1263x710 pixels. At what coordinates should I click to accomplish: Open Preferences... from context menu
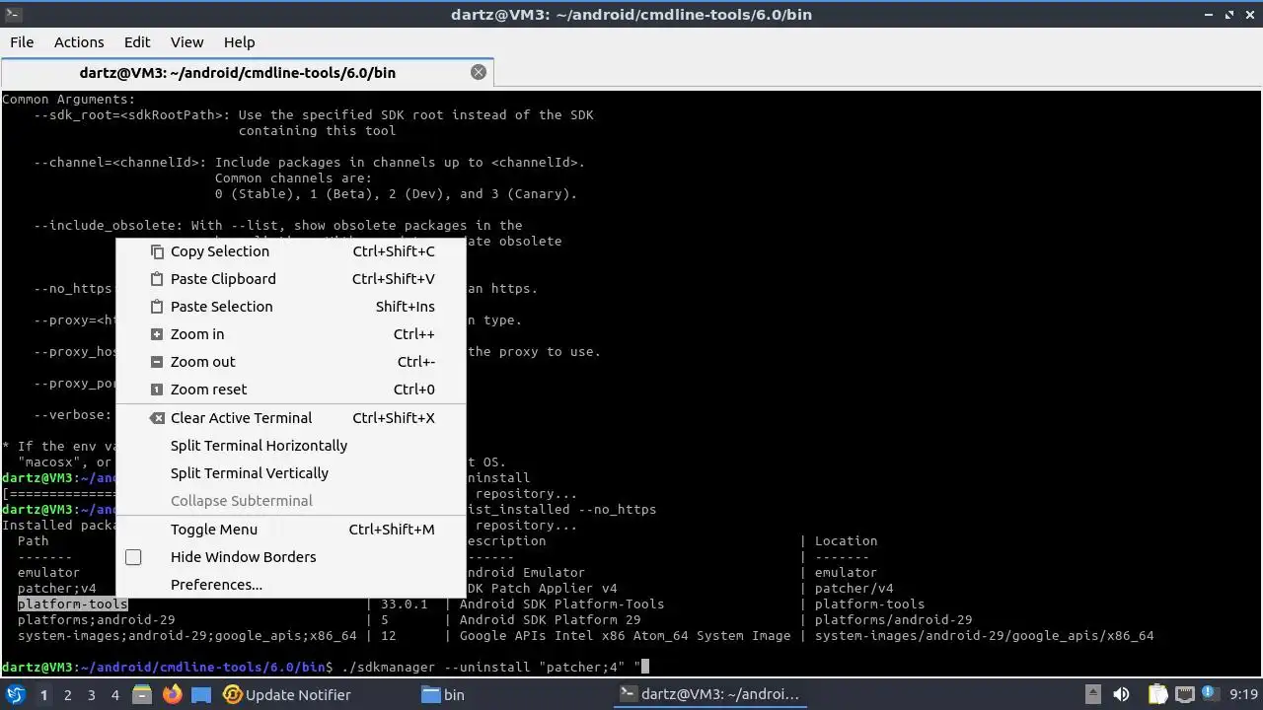pos(291,585)
